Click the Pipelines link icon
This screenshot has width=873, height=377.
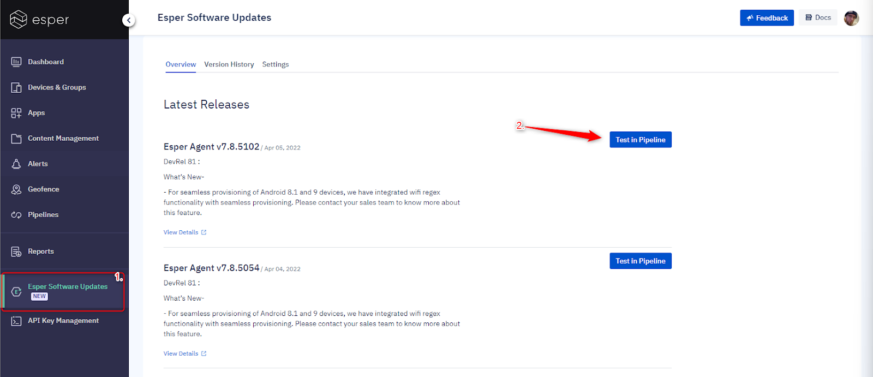(x=16, y=215)
